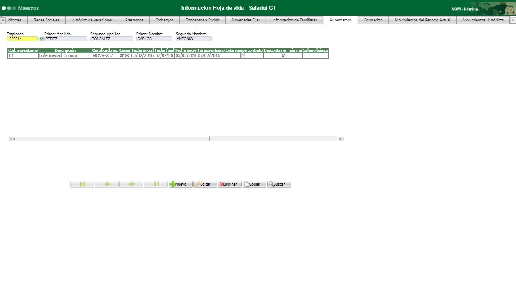
Task: Click the Eliminar button
Action: (x=230, y=184)
